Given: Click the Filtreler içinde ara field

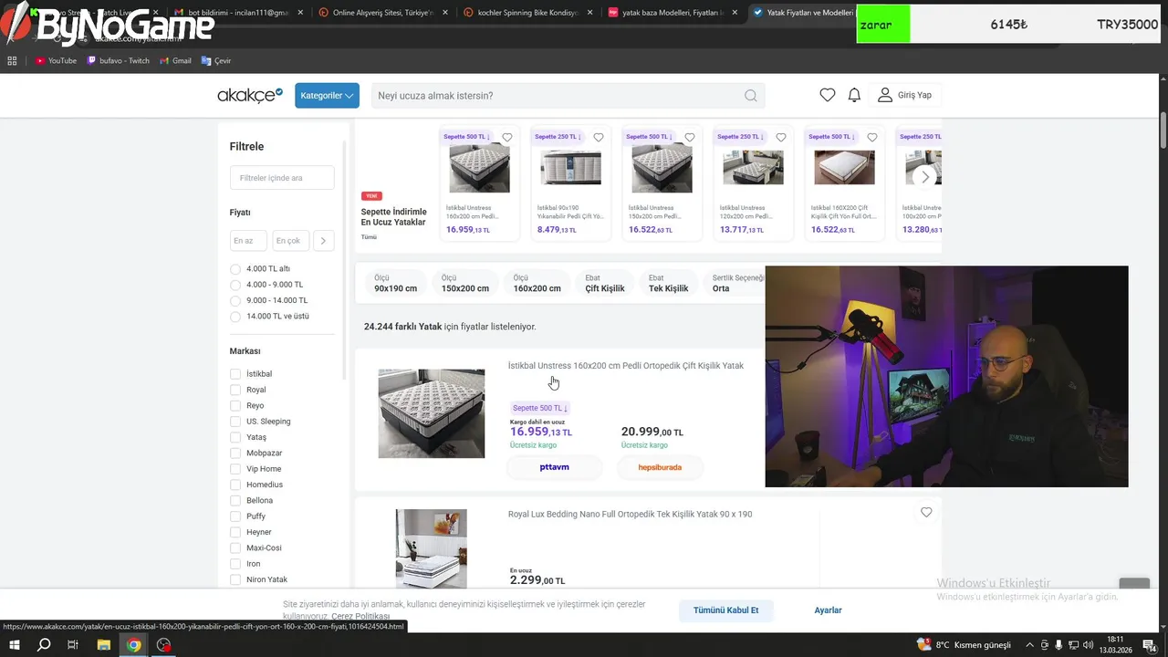Looking at the screenshot, I should pyautogui.click(x=282, y=178).
